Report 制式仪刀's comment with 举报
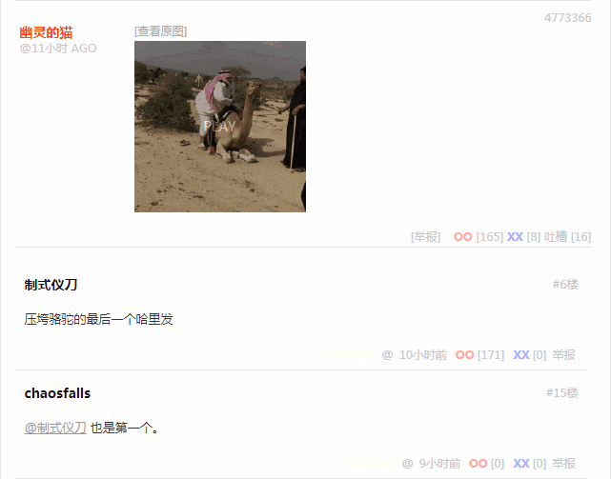The height and width of the screenshot is (479, 611). click(x=563, y=355)
